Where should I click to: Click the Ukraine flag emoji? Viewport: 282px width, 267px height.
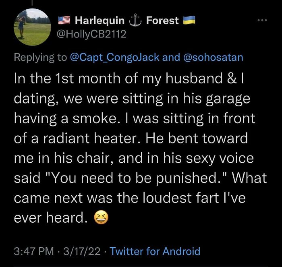(189, 20)
